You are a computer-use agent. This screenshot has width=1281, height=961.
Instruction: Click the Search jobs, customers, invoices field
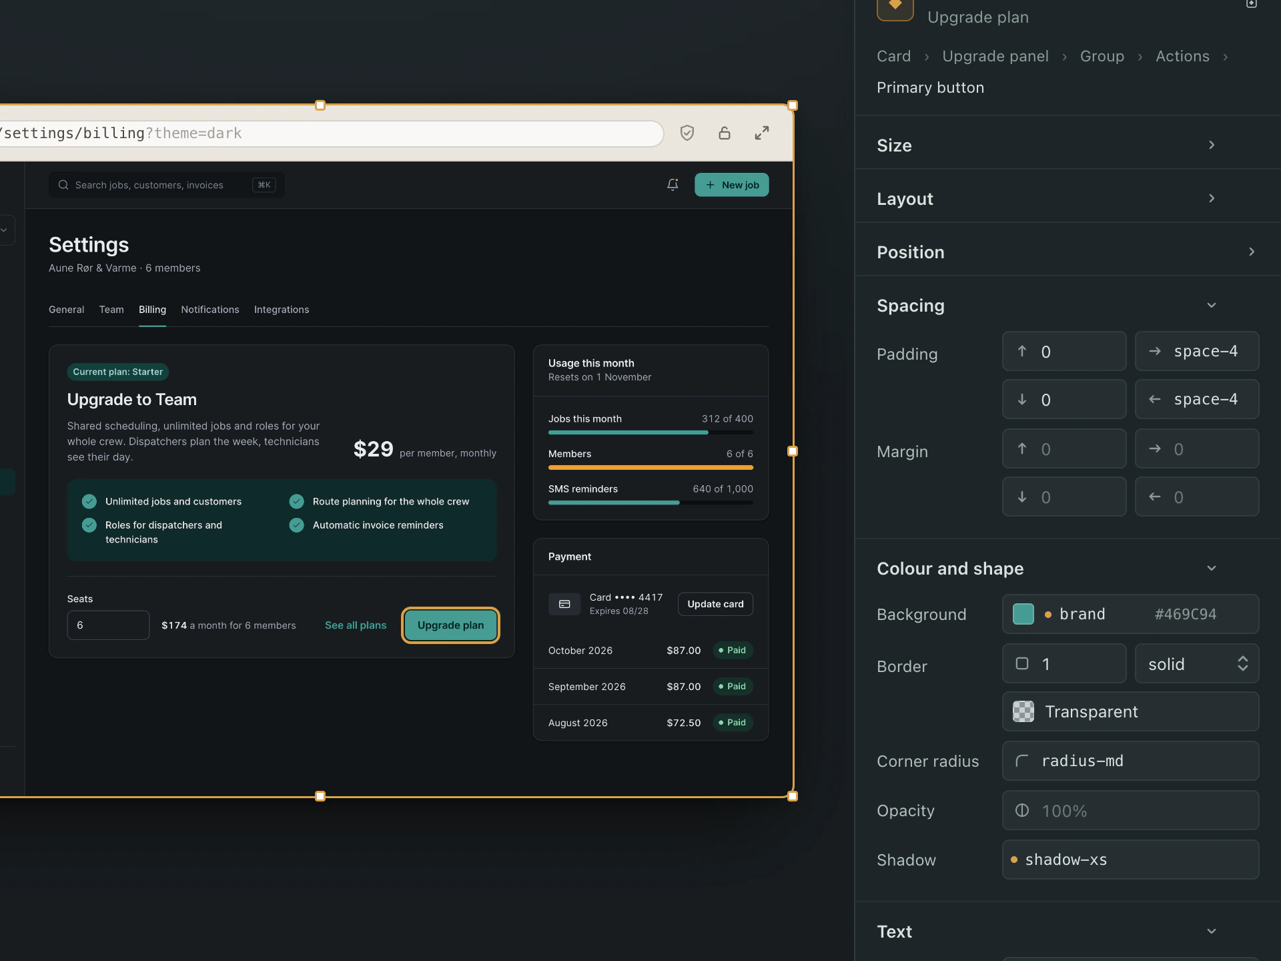(167, 185)
